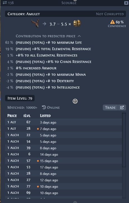The width and height of the screenshot is (129, 203).
Task: Select the 1 alt iLvl 67 listing
Action: [64, 122]
